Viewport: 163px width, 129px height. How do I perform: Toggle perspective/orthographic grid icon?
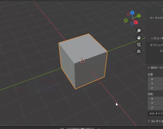click(139, 51)
